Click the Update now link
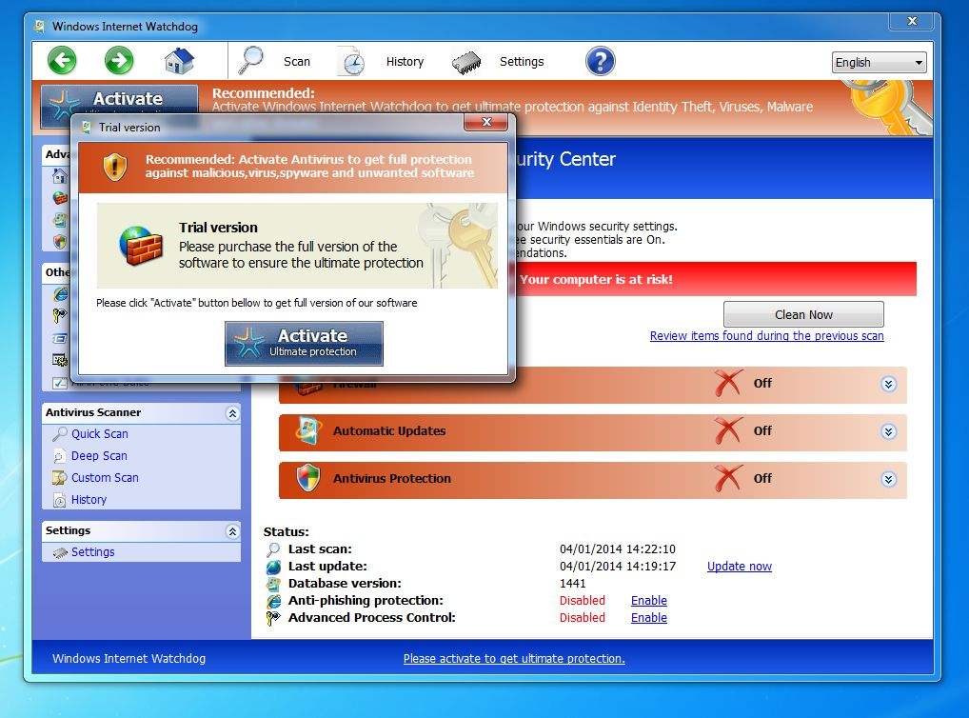The image size is (969, 718). (x=739, y=566)
